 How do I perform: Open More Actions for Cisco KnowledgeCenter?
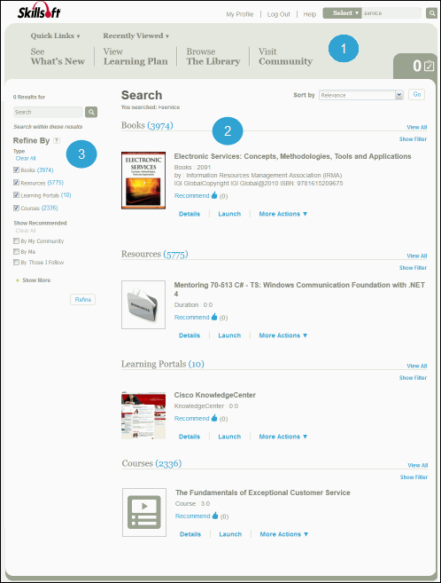tap(283, 437)
